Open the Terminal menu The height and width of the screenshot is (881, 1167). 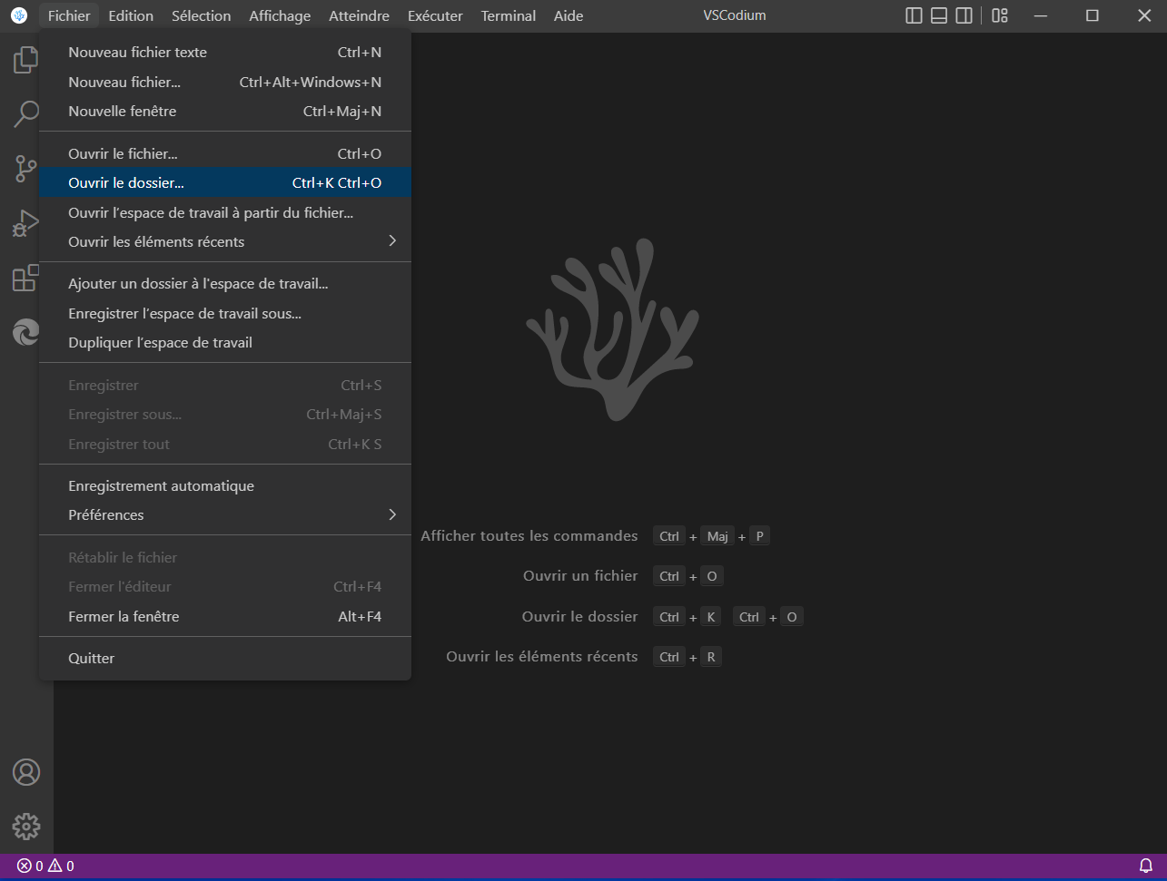508,15
